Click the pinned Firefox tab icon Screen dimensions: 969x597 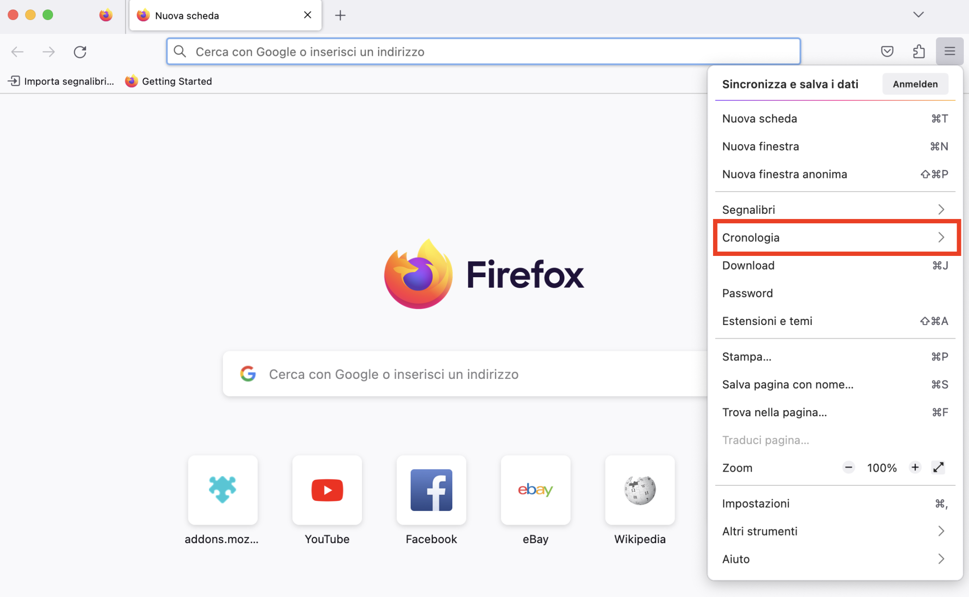point(106,15)
